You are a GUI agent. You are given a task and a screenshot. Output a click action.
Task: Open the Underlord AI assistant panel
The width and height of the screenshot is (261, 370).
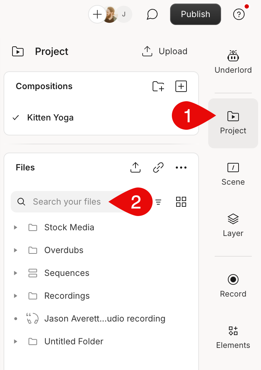pos(233,62)
